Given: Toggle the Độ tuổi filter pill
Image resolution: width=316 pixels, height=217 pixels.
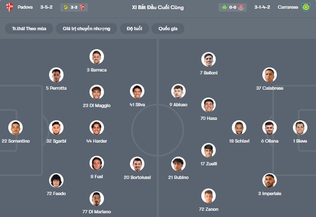Looking at the screenshot, I should 134,29.
